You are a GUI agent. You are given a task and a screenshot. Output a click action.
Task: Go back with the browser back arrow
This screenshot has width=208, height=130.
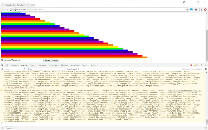click(3, 10)
